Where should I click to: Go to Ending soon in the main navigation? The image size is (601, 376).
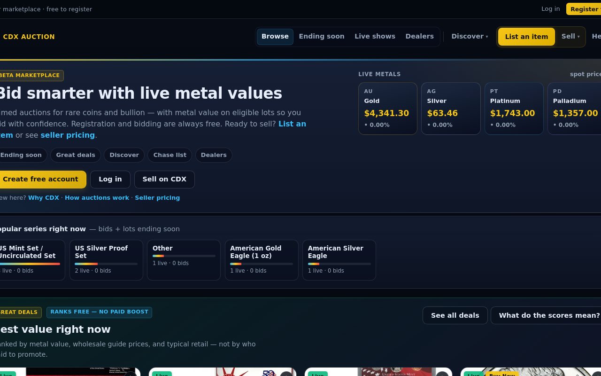[322, 37]
